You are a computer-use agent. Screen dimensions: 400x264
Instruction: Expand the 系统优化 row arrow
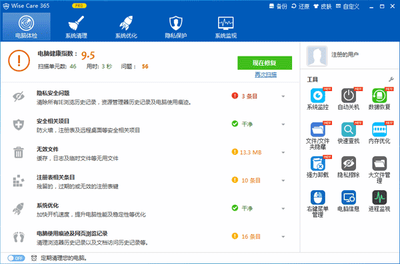point(283,209)
